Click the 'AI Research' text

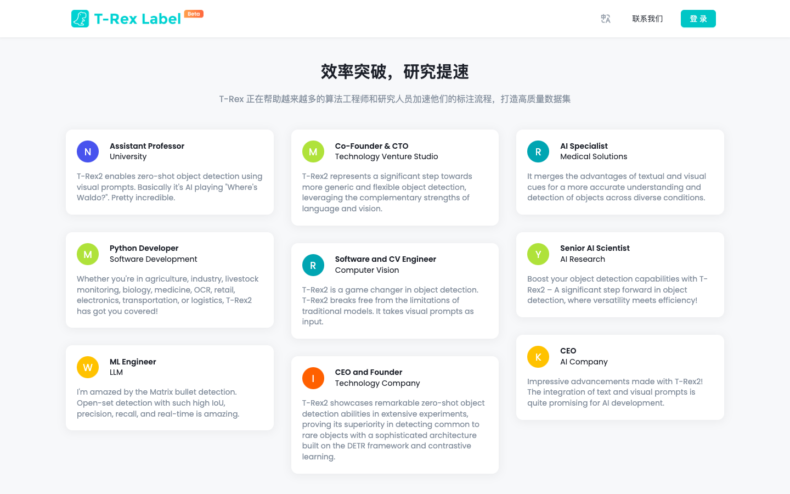[583, 259]
